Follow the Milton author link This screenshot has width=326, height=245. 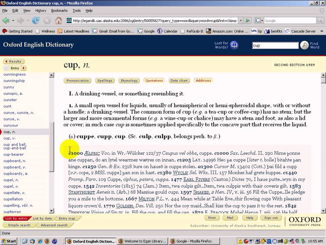click(x=146, y=199)
